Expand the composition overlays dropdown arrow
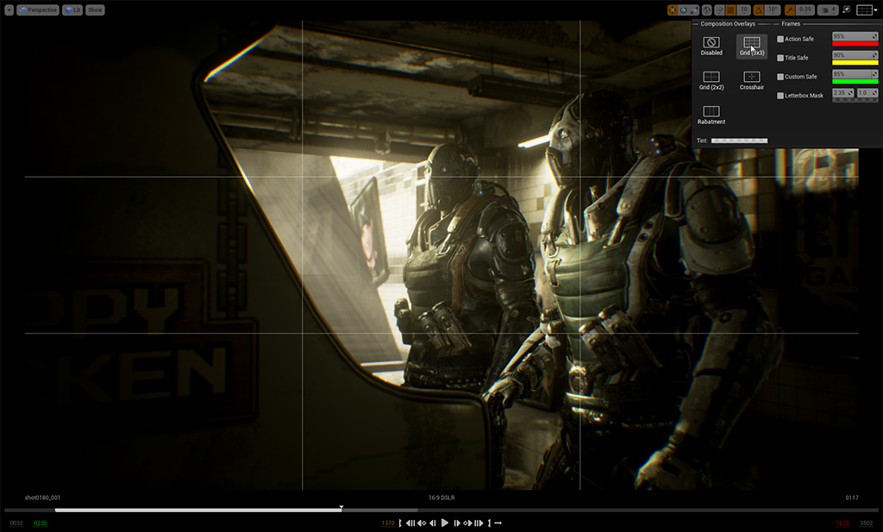This screenshot has height=532, width=883. tap(877, 9)
